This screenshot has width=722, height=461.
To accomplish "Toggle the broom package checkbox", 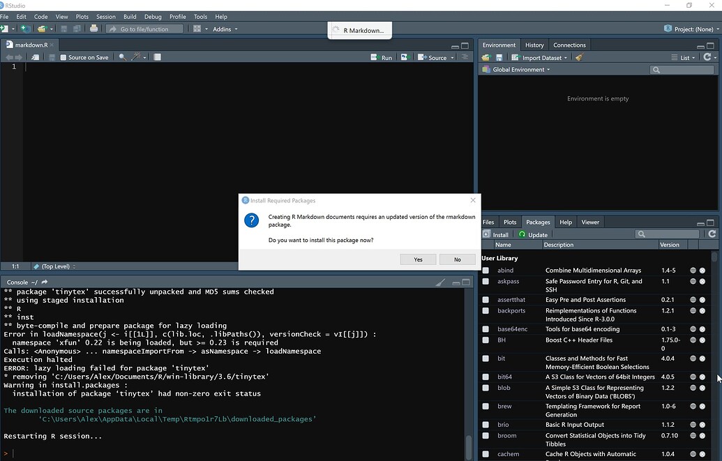I will point(486,436).
